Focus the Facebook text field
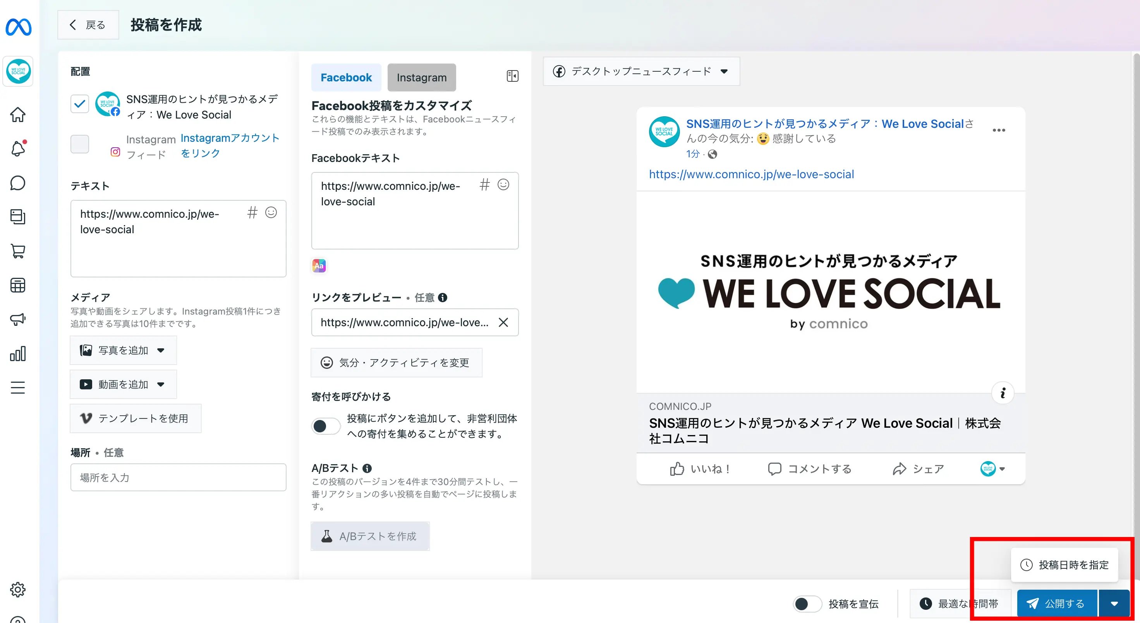The height and width of the screenshot is (623, 1140). point(415,211)
